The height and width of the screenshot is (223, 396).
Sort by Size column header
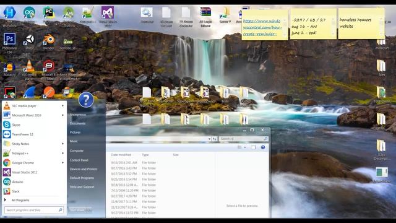pos(176,155)
